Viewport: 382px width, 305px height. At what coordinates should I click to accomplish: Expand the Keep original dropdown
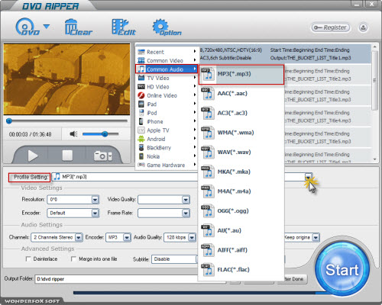point(316,237)
